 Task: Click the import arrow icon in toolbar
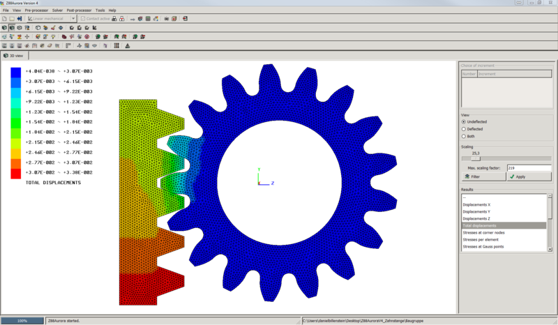click(x=20, y=19)
